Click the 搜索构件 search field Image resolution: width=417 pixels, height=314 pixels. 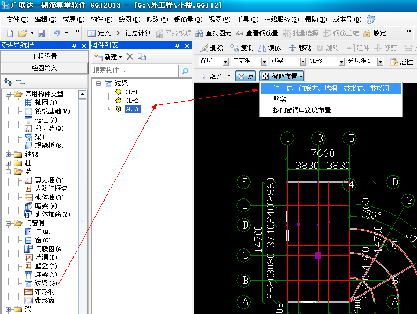click(x=135, y=70)
